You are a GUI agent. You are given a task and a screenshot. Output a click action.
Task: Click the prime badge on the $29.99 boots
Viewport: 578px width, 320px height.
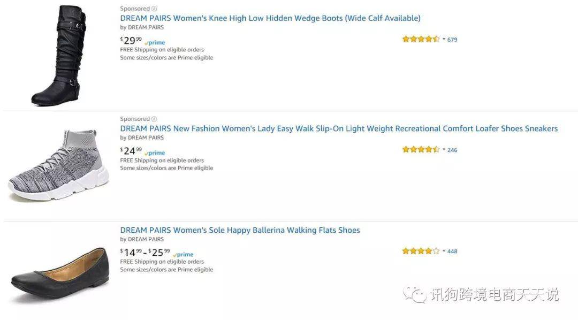[x=155, y=43]
